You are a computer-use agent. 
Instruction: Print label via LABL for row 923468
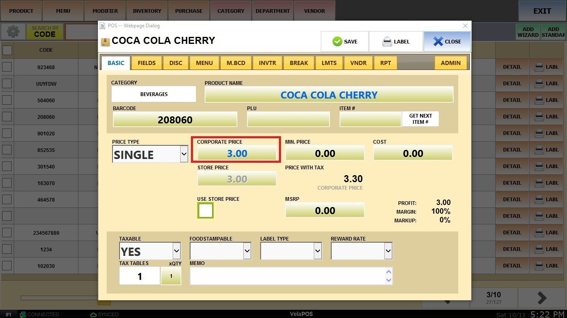[x=546, y=67]
